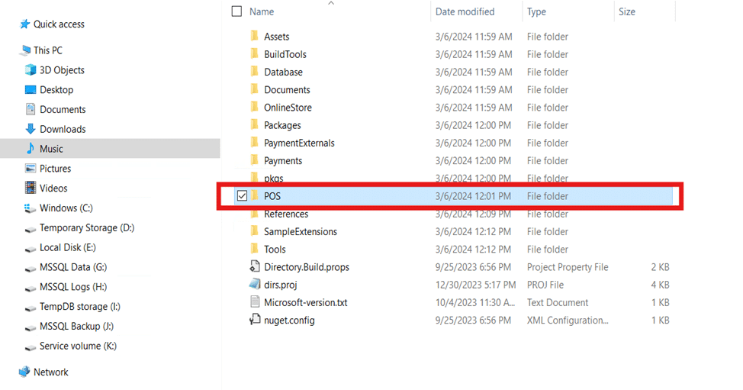Click the Videos filmstrip icon

31,189
